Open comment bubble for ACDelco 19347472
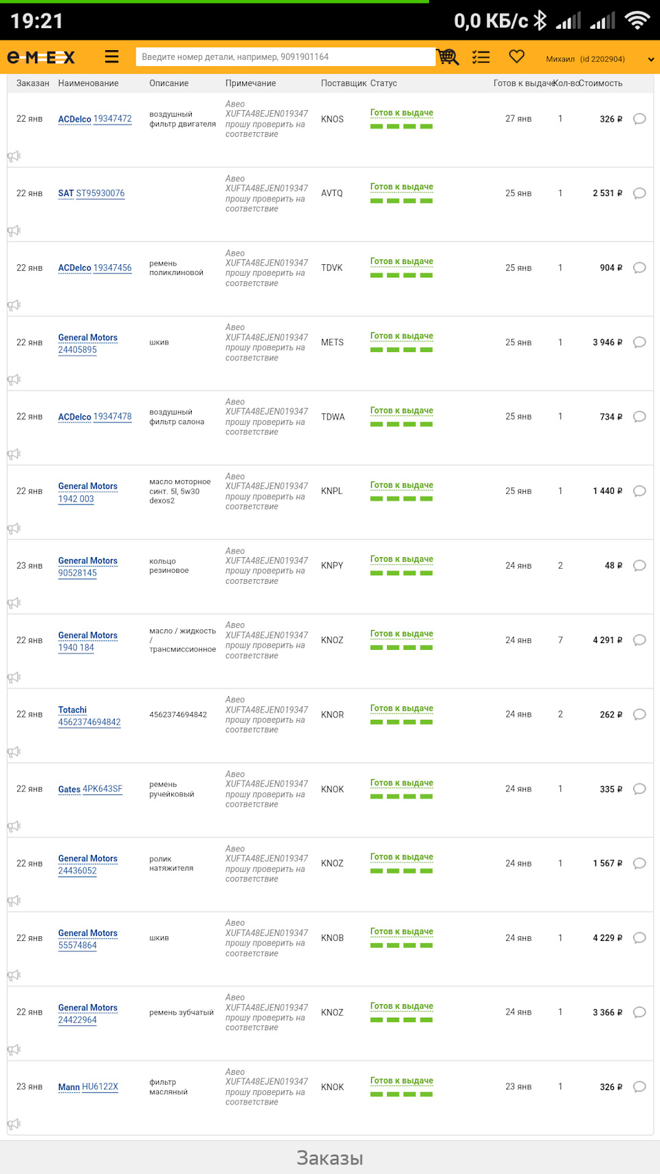This screenshot has width=660, height=1174. (639, 119)
